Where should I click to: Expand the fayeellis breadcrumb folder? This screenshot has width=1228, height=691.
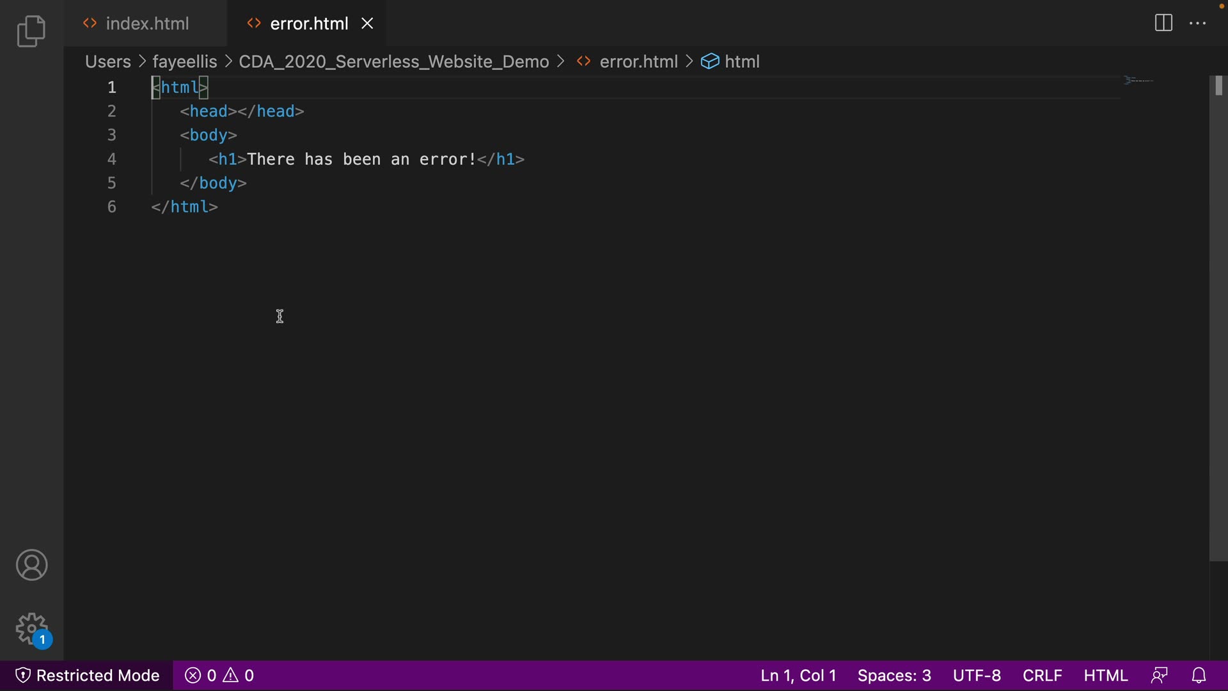pyautogui.click(x=184, y=61)
